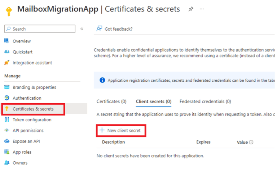Viewport: 277px width, 171px height.
Task: Click the New client secret button text
Action: click(124, 131)
